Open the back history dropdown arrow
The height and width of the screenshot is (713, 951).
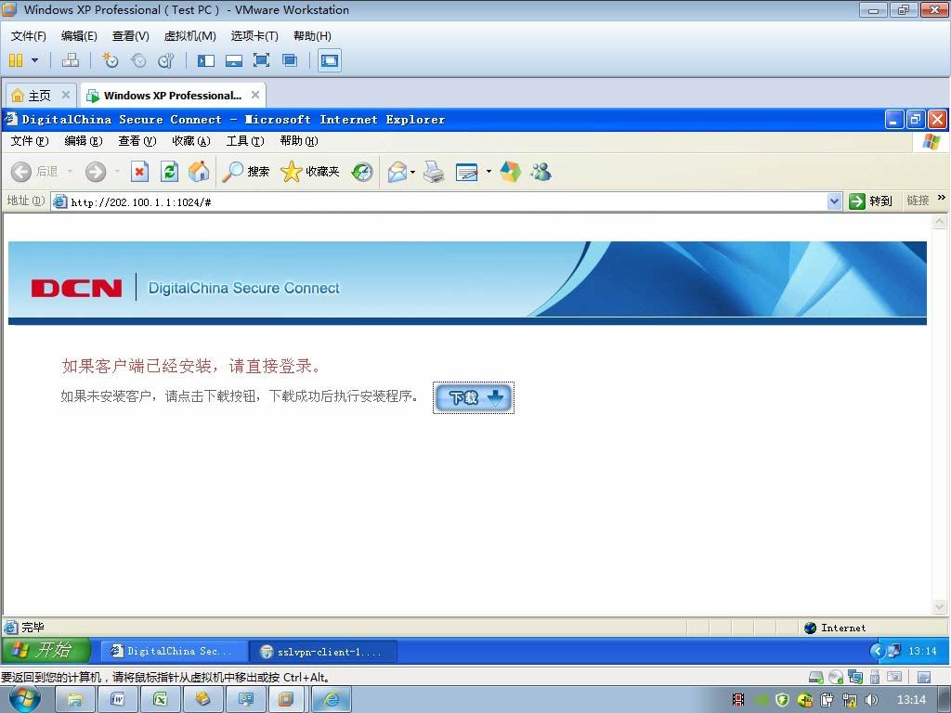coord(70,172)
